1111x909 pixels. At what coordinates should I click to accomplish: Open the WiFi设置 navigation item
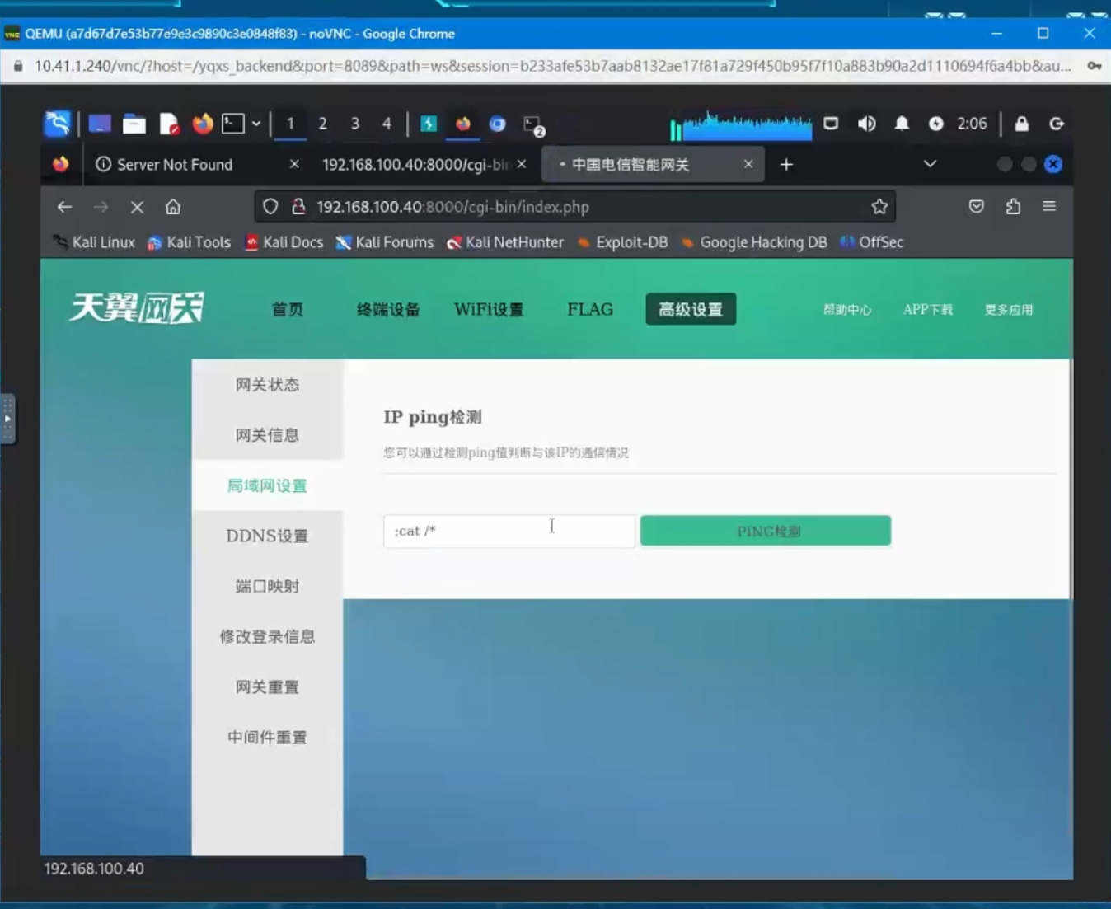pos(489,310)
